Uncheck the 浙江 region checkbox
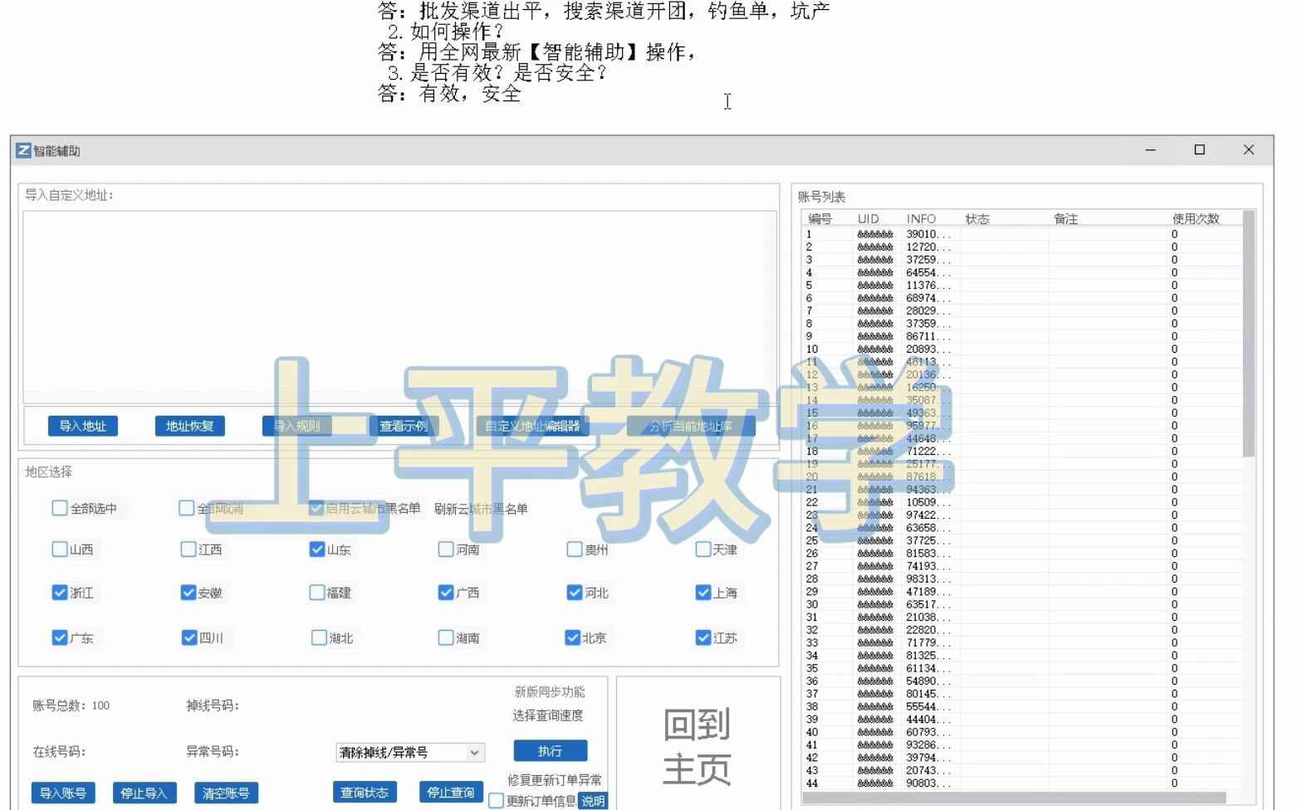 pyautogui.click(x=60, y=592)
